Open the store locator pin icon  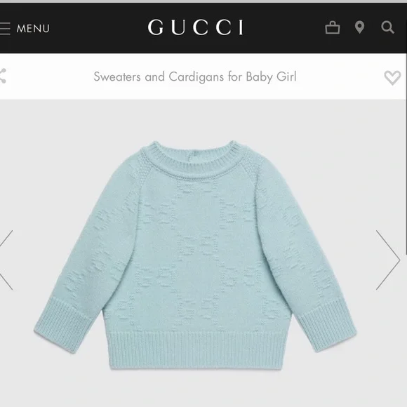coord(359,27)
